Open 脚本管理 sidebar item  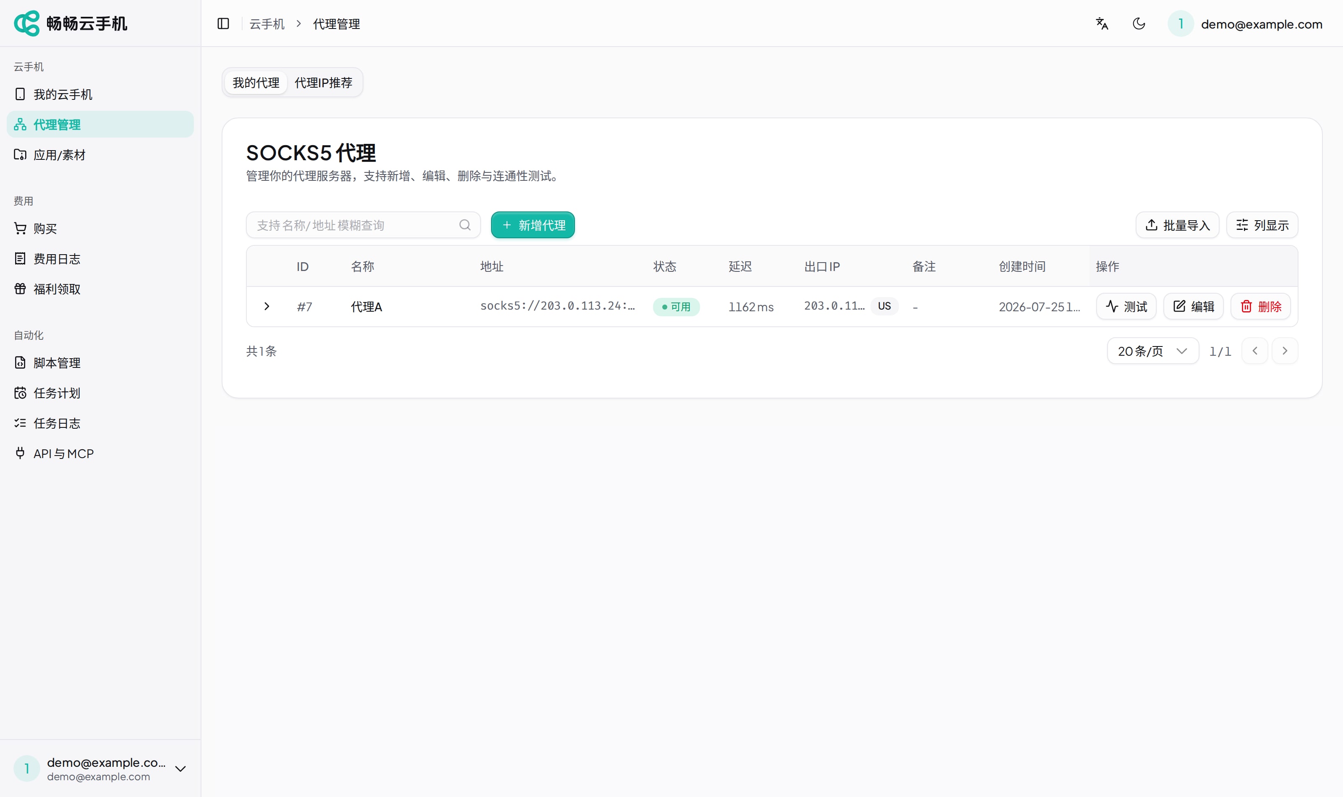(x=100, y=362)
